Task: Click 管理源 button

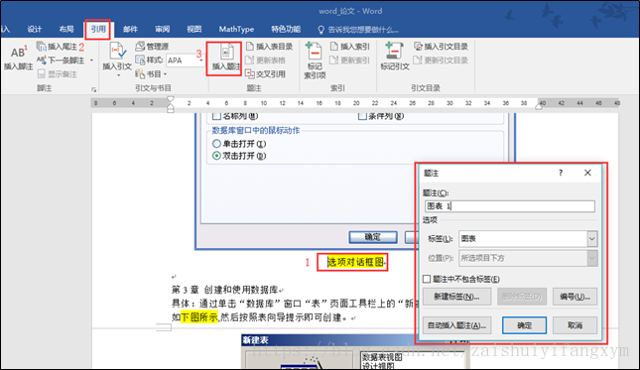Action: click(x=152, y=47)
